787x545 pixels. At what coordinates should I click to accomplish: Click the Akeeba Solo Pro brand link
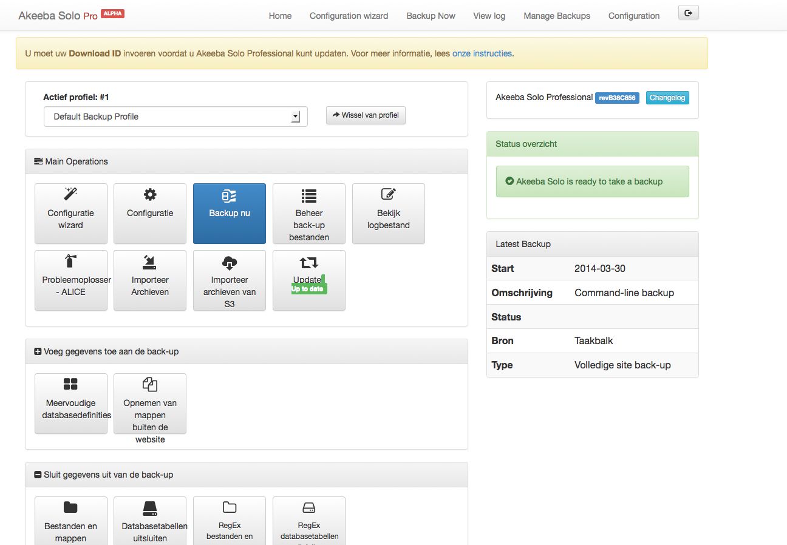(x=58, y=16)
